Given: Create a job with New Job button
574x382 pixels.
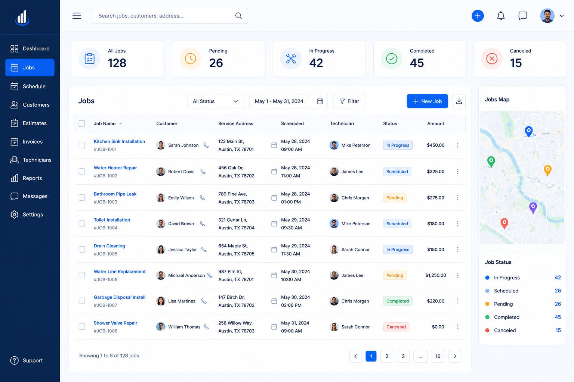Looking at the screenshot, I should 427,101.
